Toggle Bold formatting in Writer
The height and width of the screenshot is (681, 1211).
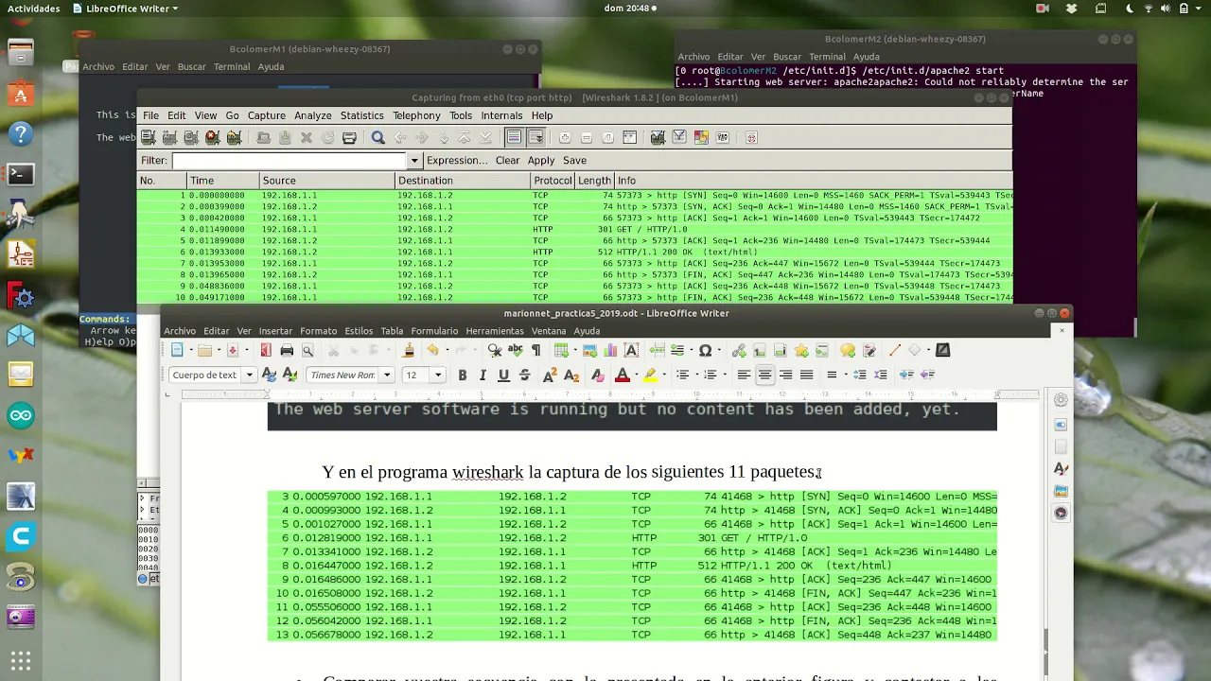462,375
